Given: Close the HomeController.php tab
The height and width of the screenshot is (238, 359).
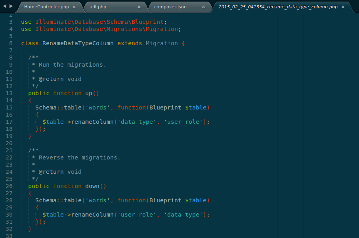Looking at the screenshot, I should tap(74, 7).
